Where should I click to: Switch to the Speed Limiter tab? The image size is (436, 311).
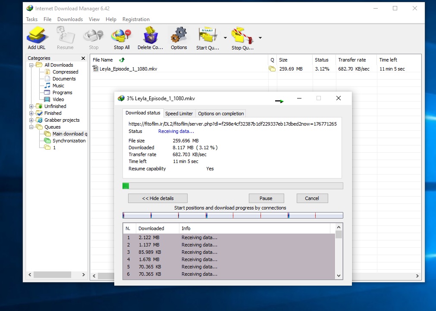179,114
